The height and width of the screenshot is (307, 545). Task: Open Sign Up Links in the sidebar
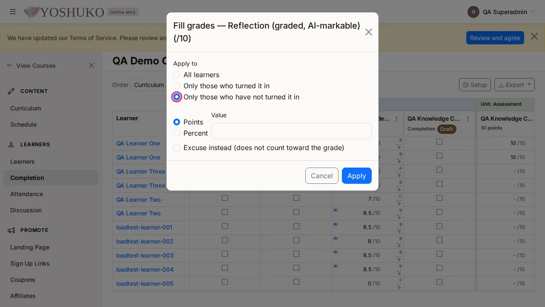30,264
